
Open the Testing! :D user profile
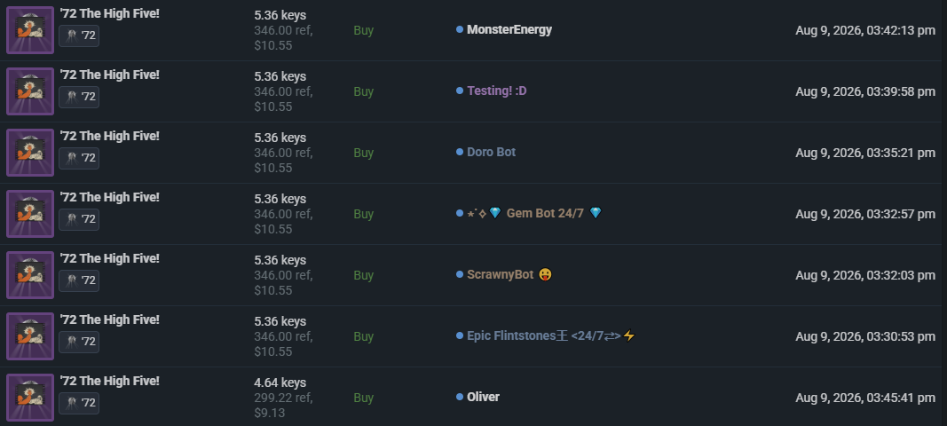point(496,91)
